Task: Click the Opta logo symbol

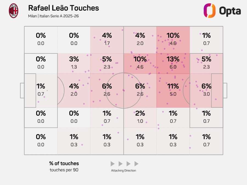Action: [209, 11]
